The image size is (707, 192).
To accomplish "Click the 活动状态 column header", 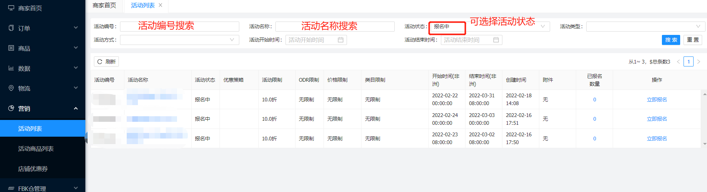I will coord(205,80).
